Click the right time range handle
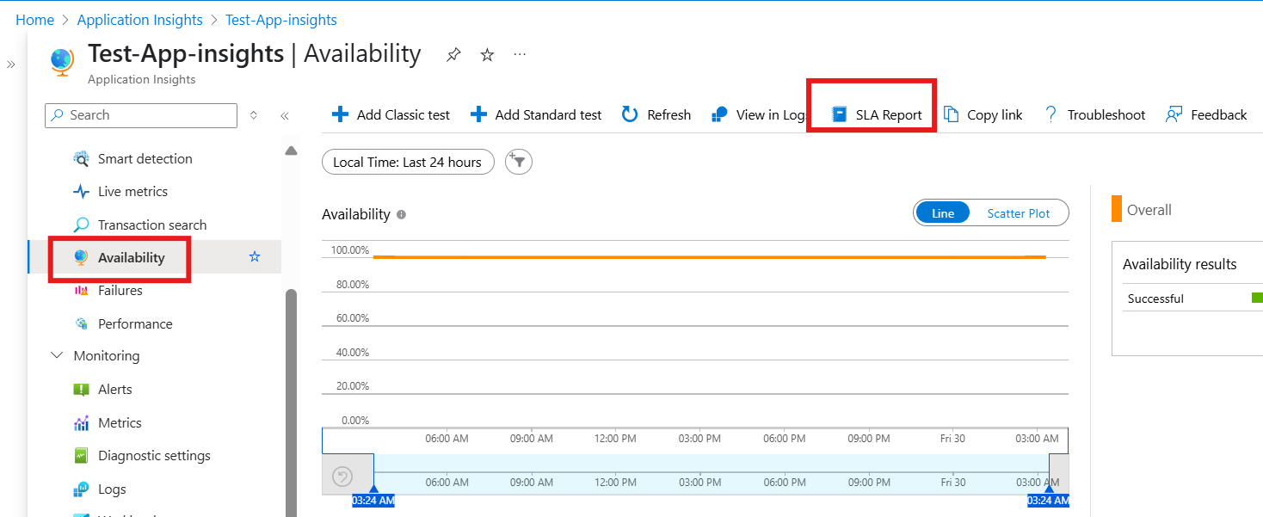 click(1049, 490)
